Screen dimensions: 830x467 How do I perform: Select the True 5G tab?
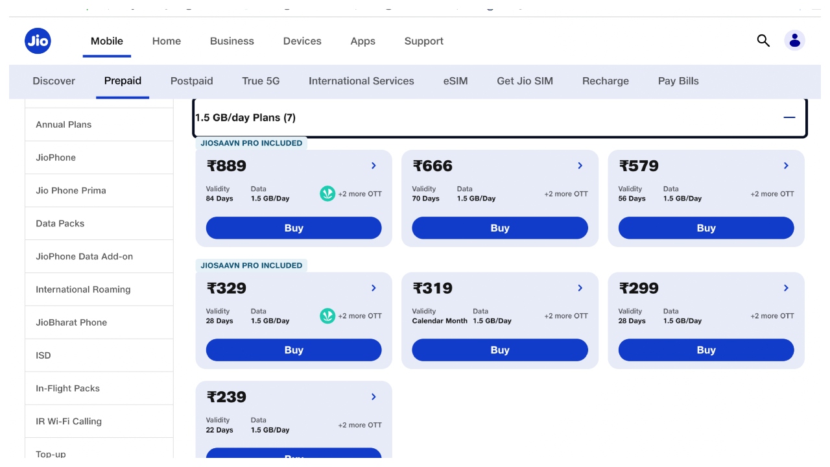coord(261,81)
